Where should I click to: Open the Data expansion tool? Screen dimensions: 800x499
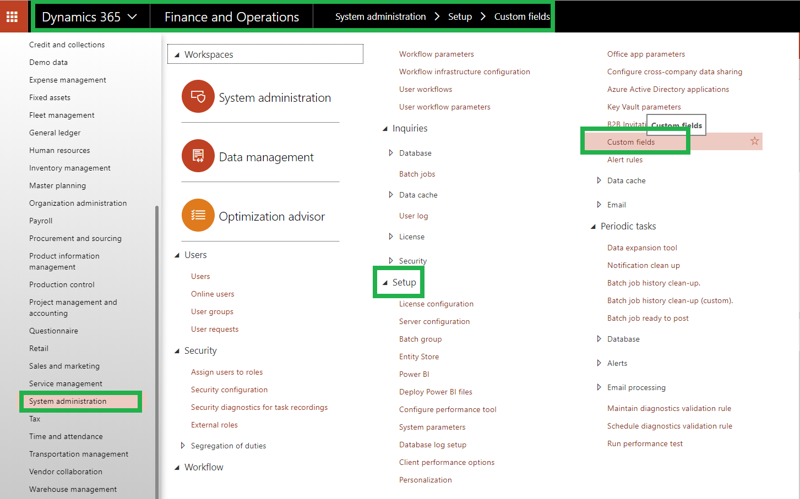point(642,248)
